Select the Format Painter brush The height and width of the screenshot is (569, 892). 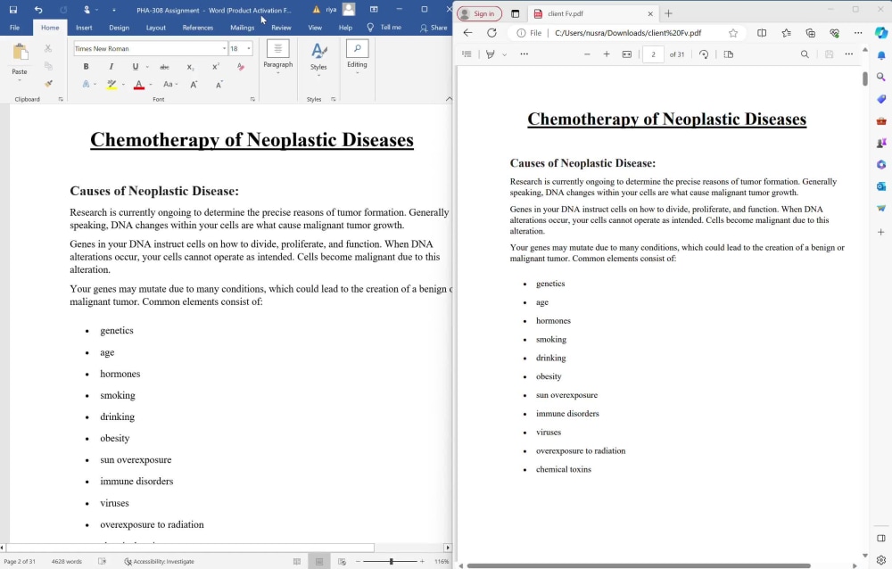tap(49, 84)
